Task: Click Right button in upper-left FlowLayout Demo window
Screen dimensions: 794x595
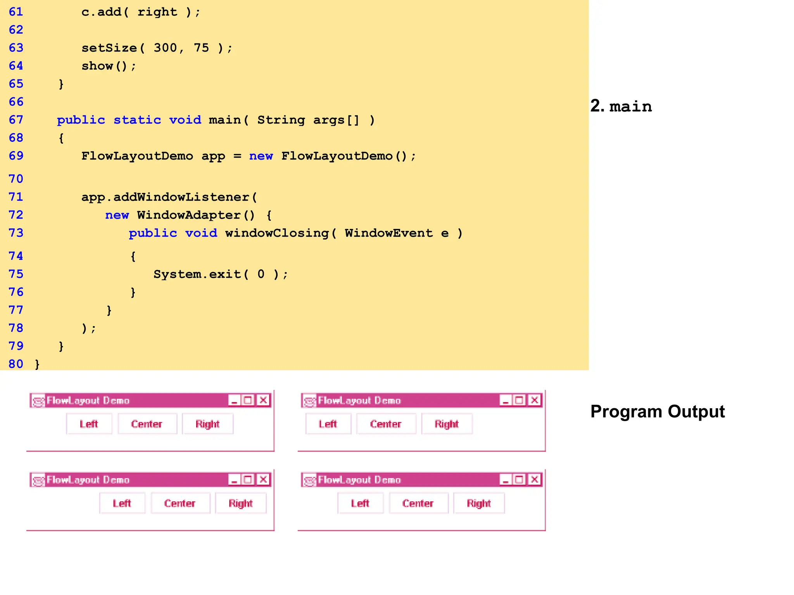Action: click(x=207, y=424)
